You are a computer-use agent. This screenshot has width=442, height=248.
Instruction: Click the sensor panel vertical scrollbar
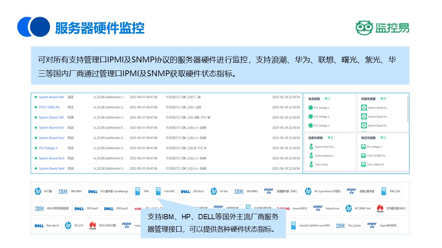click(408, 109)
